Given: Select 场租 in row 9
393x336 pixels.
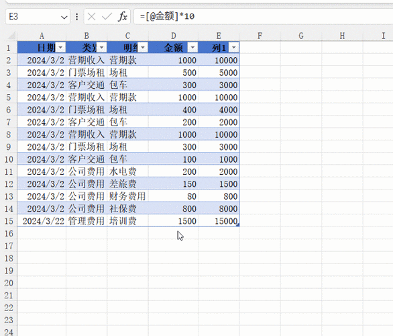Looking at the screenshot, I should [127, 146].
